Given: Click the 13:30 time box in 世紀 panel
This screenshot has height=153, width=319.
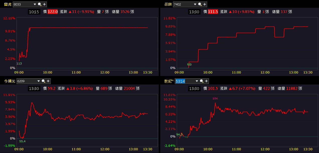Looking at the screenshot, I should tap(194, 88).
